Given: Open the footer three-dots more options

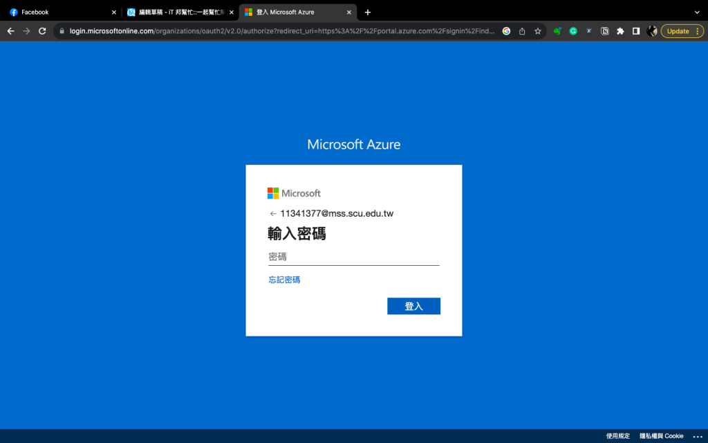Looking at the screenshot, I should click(x=697, y=436).
